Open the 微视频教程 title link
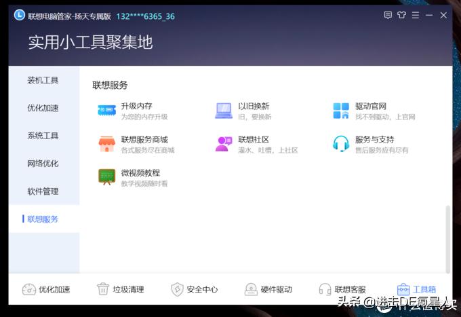 coord(140,172)
